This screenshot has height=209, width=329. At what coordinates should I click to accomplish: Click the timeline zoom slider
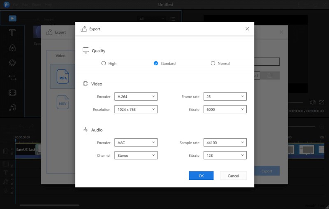coord(302,126)
